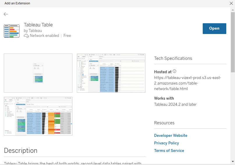Open the Privacy Policy link
The height and width of the screenshot is (165, 235).
click(x=167, y=143)
